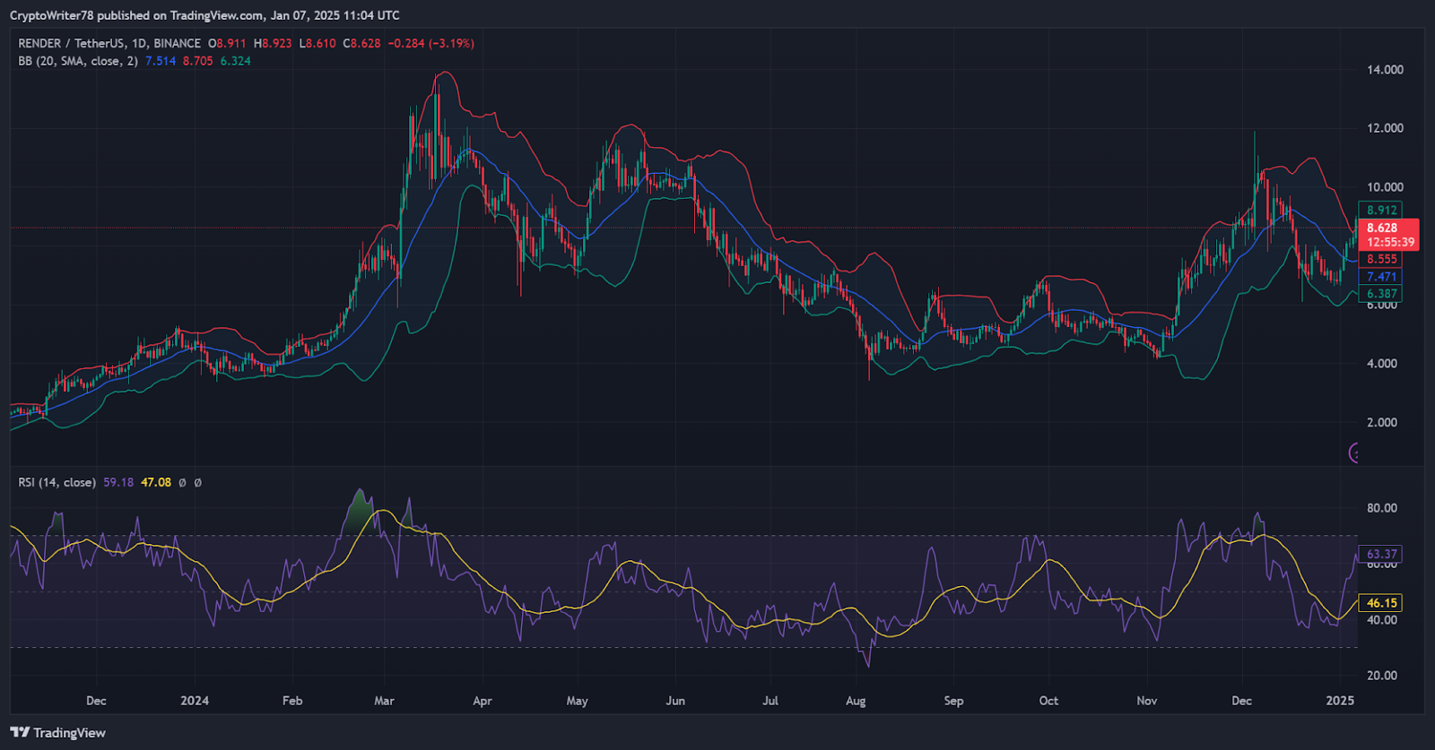Click the 2025 time axis label

tap(1340, 701)
